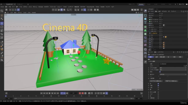Click the red record keyframe button
The image size is (188, 105).
pos(80,93)
